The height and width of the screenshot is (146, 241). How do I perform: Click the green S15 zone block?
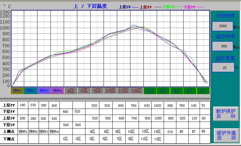(x=150, y=90)
